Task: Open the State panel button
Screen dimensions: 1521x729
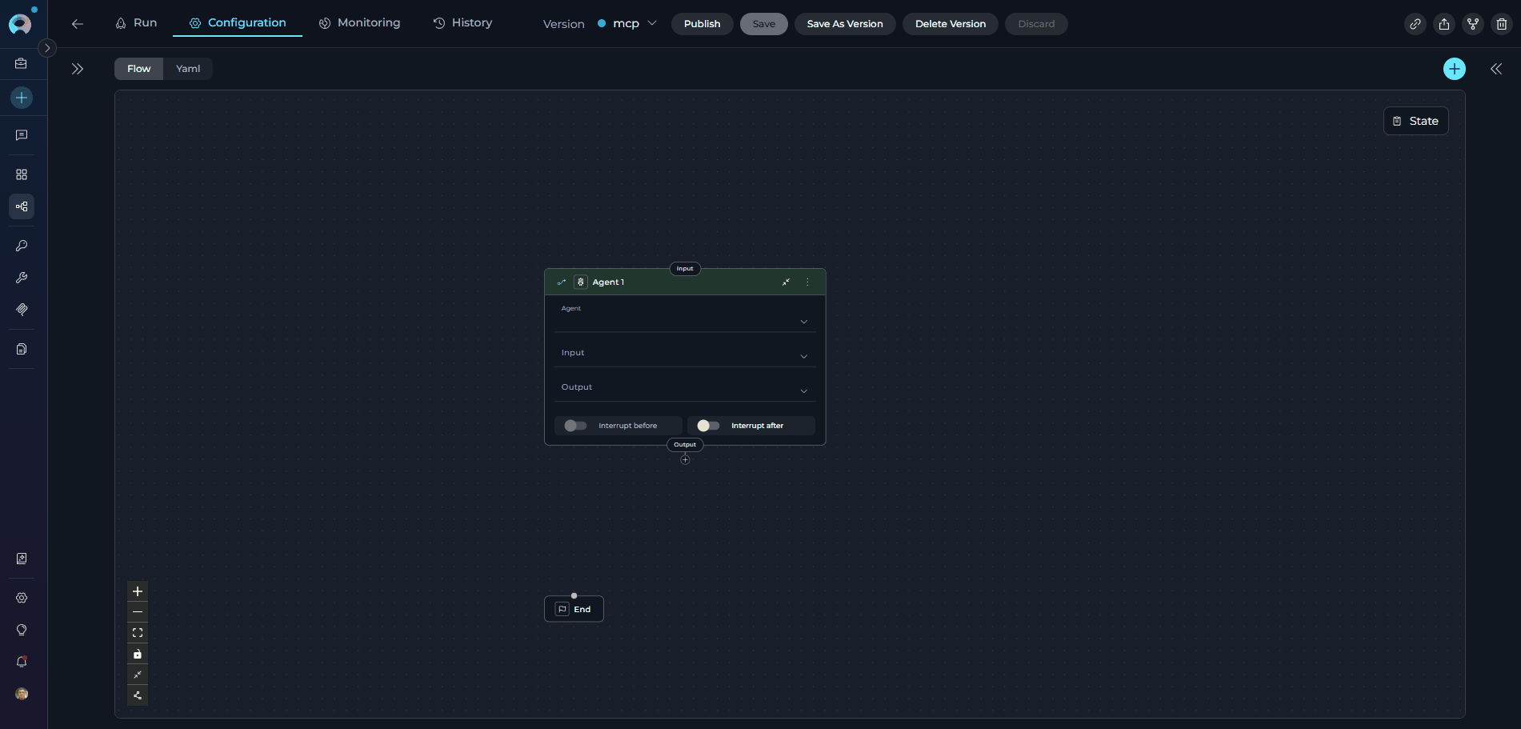Action: [x=1415, y=120]
